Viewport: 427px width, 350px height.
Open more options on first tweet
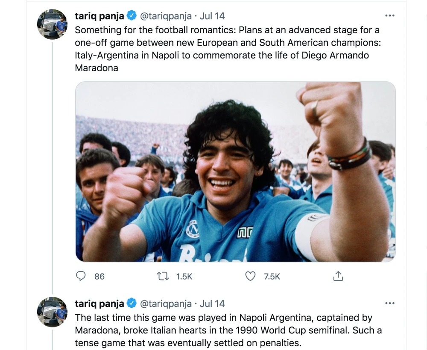[x=390, y=16]
